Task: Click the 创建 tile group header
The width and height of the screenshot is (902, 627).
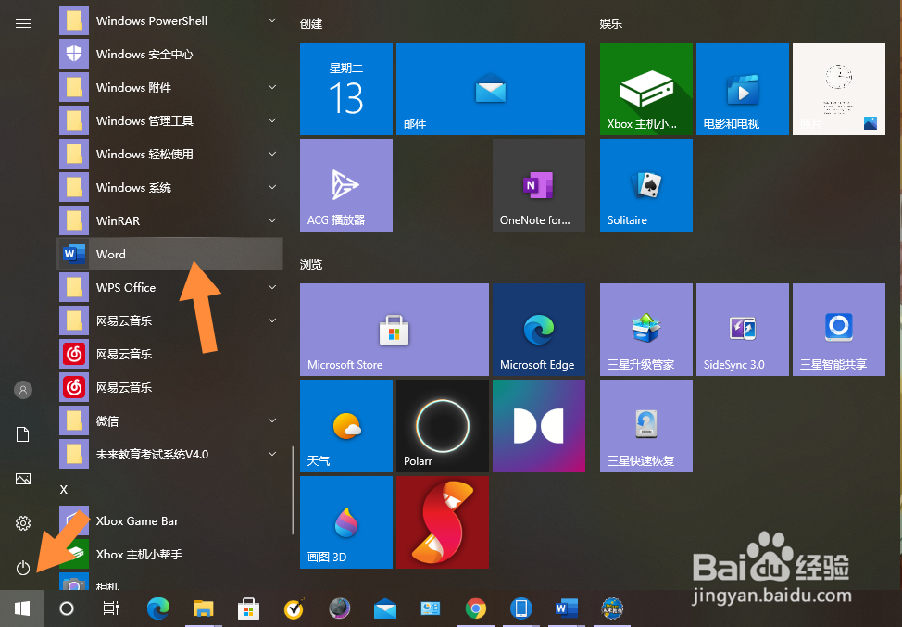Action: tap(311, 23)
